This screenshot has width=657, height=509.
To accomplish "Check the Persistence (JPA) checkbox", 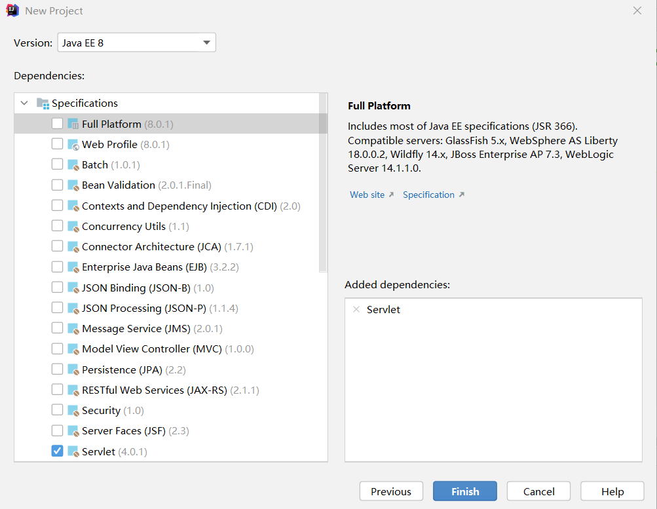I will pyautogui.click(x=58, y=369).
